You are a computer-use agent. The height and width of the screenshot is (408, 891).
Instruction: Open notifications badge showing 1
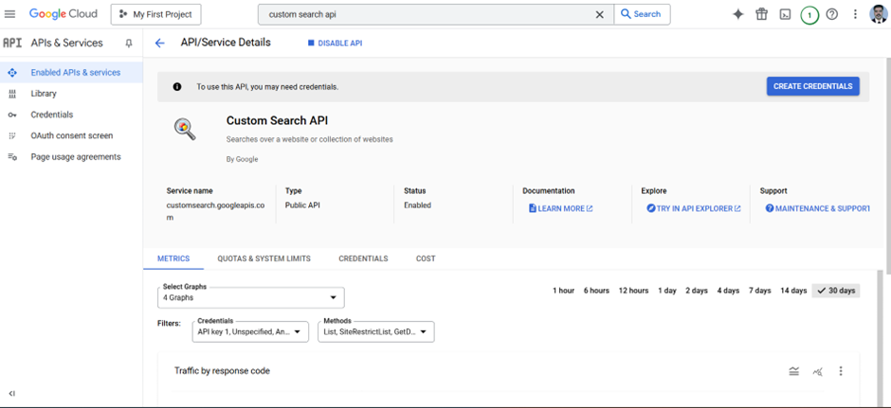[809, 15]
